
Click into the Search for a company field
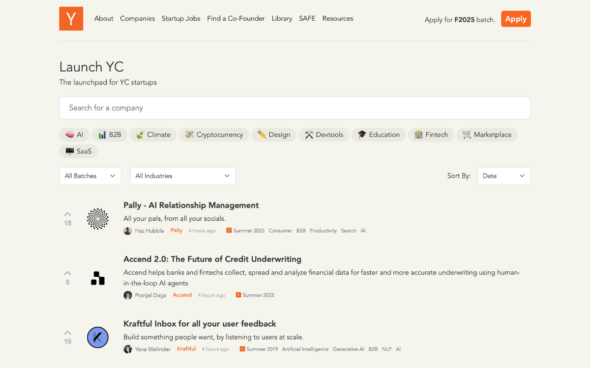click(295, 108)
